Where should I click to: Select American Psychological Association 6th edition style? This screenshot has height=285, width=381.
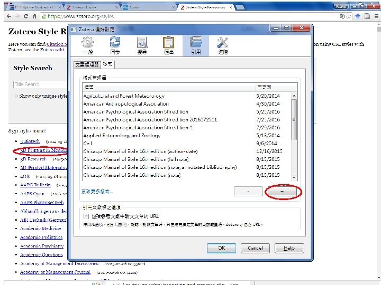187,112
